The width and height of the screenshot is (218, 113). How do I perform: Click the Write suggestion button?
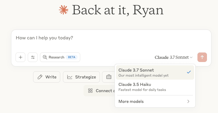[47, 77]
